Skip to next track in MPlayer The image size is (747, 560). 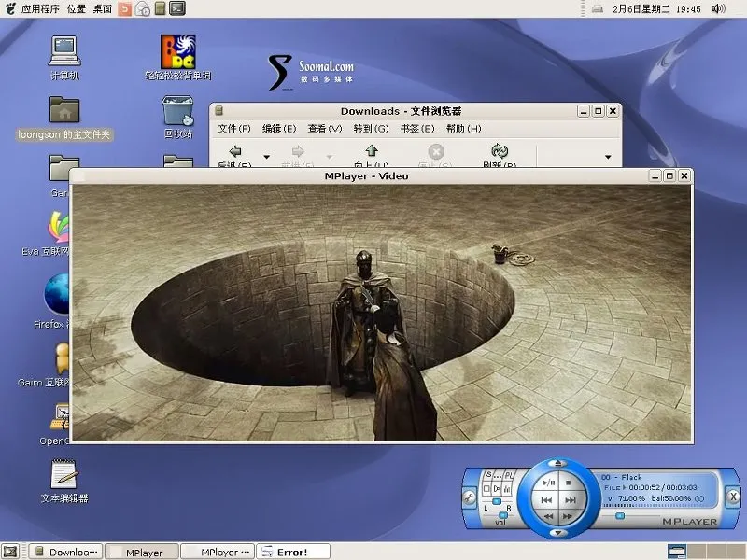(x=571, y=500)
